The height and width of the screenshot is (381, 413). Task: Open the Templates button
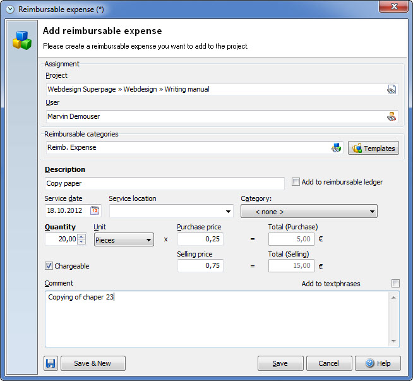[x=373, y=148]
